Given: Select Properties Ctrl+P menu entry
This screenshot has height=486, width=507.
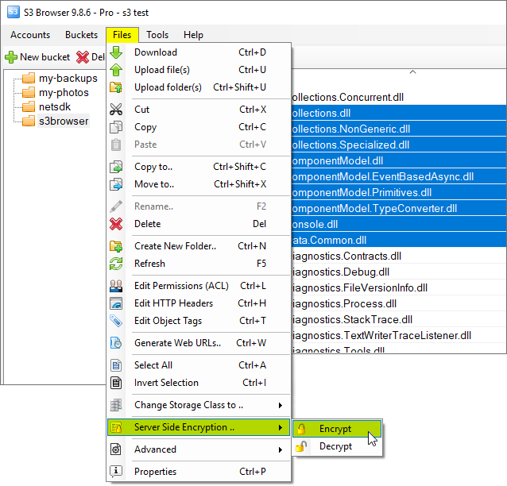Looking at the screenshot, I should 199,472.
